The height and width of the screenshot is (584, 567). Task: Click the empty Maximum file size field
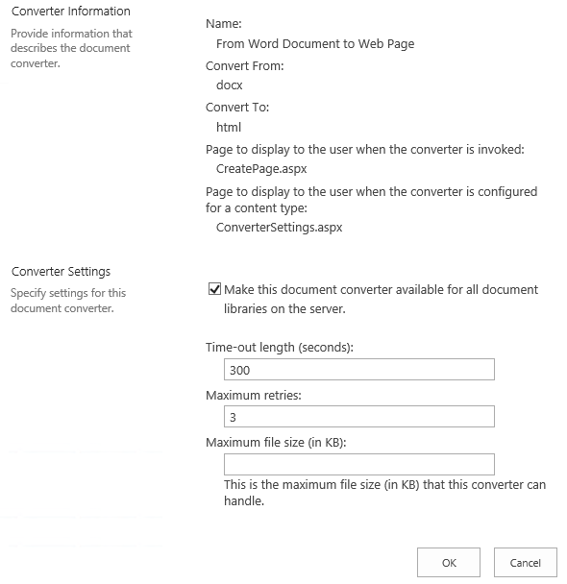pos(359,464)
